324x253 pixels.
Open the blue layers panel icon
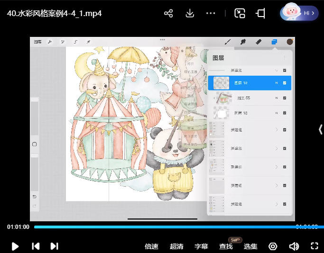(x=274, y=42)
